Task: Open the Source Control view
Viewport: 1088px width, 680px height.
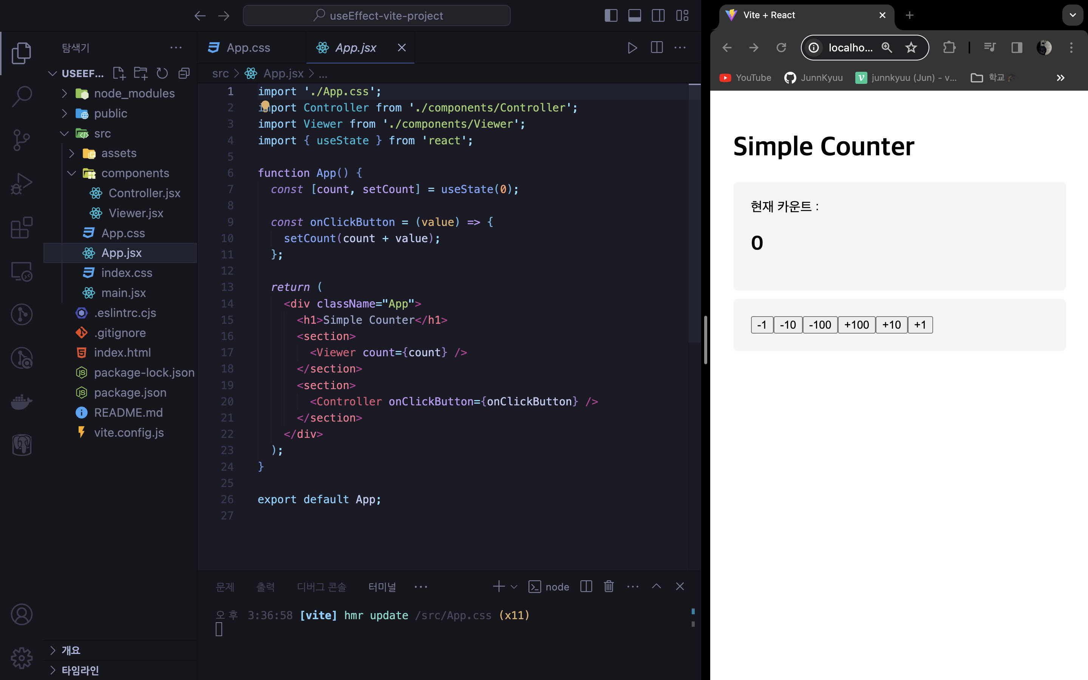Action: [x=21, y=140]
